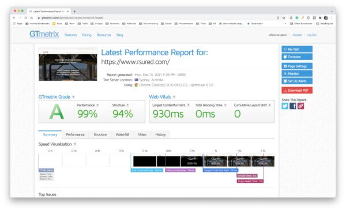Switch to the Waterfall tab
This screenshot has width=346, height=211.
click(122, 134)
